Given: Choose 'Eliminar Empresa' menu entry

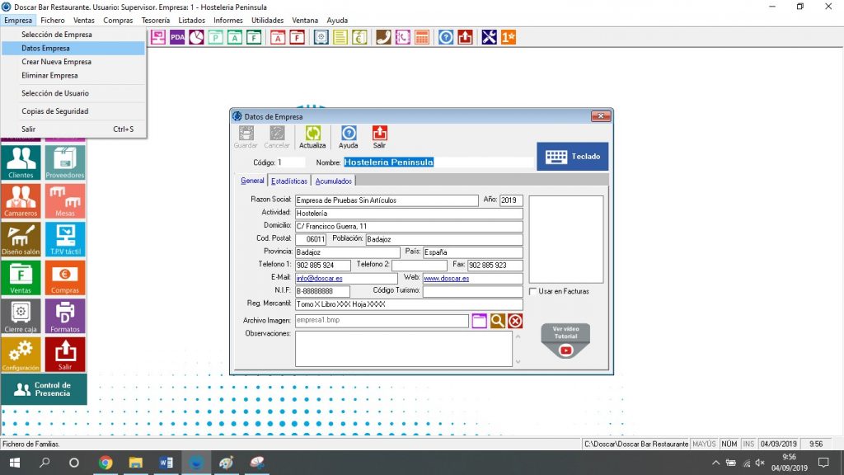Looking at the screenshot, I should tap(73, 75).
